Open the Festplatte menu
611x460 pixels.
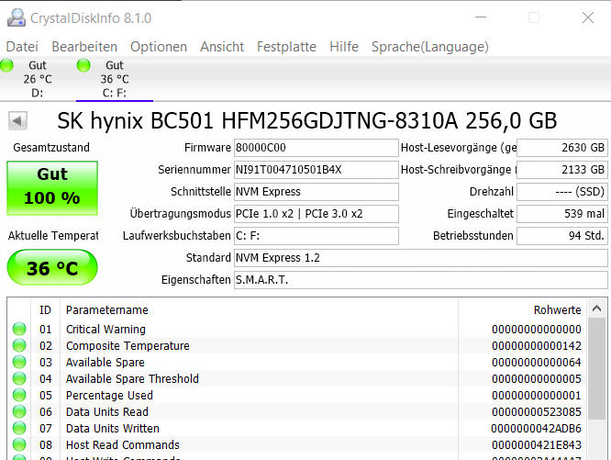coord(286,47)
